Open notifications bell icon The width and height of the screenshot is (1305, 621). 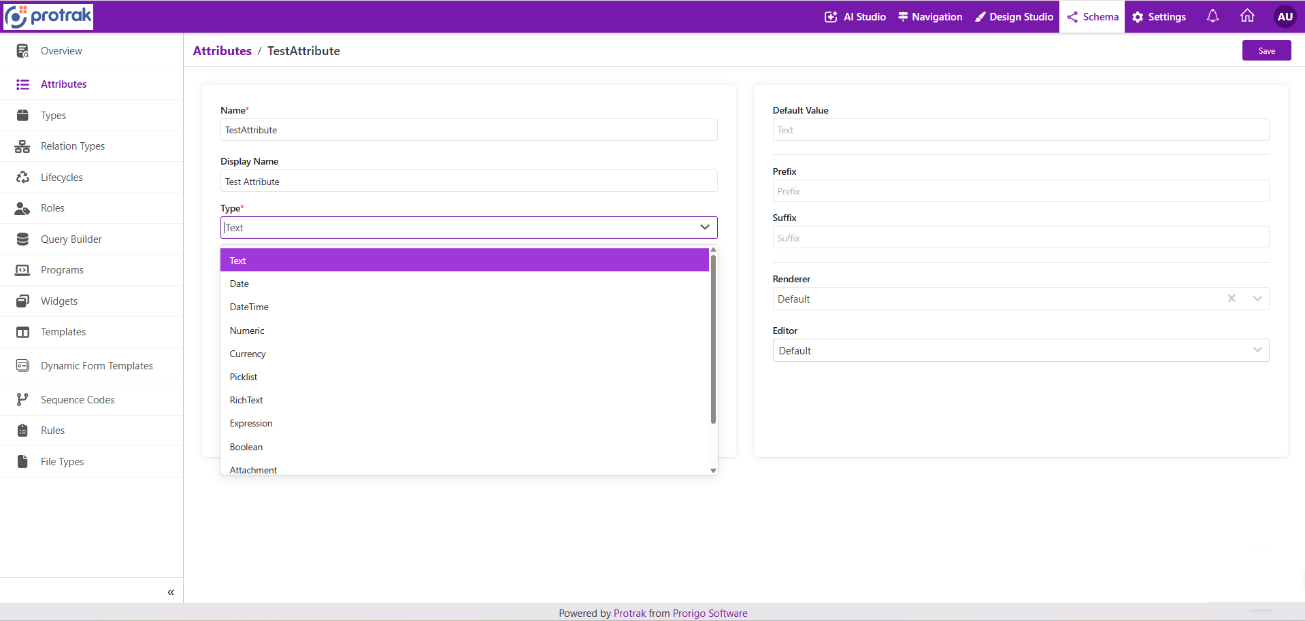point(1212,16)
